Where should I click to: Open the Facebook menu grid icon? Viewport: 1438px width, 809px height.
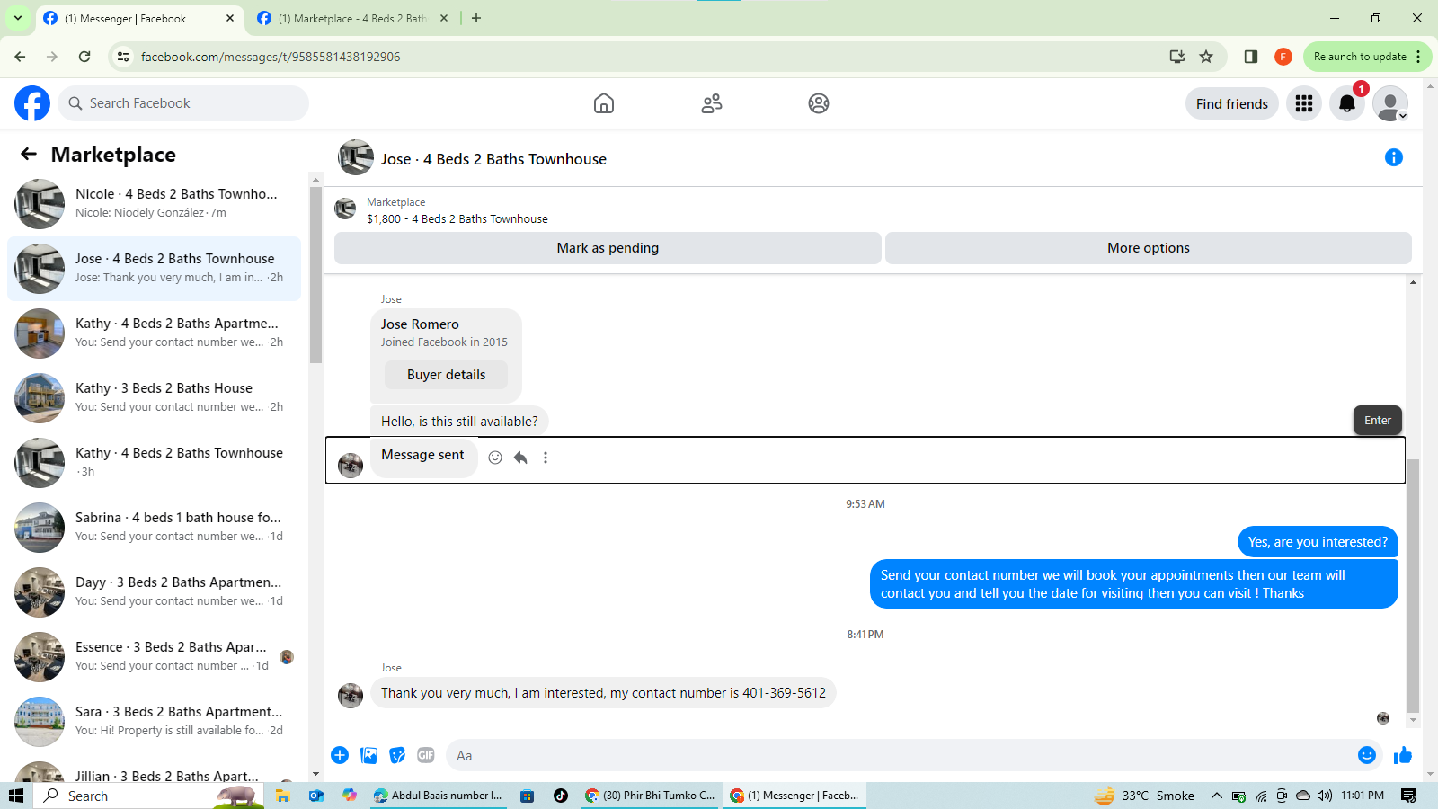tap(1304, 103)
